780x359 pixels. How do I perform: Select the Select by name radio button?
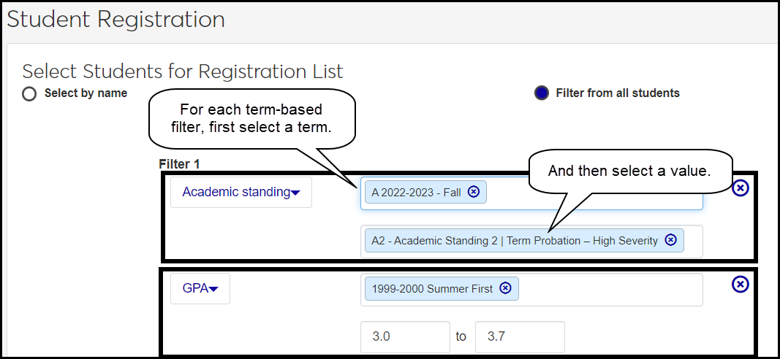click(29, 93)
